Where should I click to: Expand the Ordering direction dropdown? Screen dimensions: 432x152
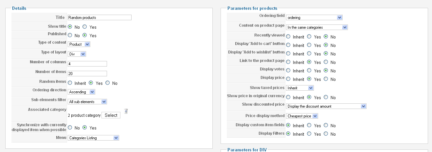click(x=81, y=92)
